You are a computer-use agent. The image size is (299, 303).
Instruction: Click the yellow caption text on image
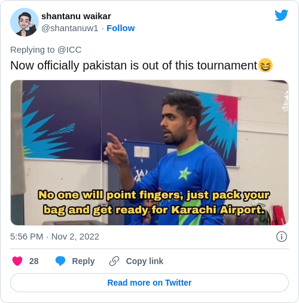pyautogui.click(x=154, y=202)
